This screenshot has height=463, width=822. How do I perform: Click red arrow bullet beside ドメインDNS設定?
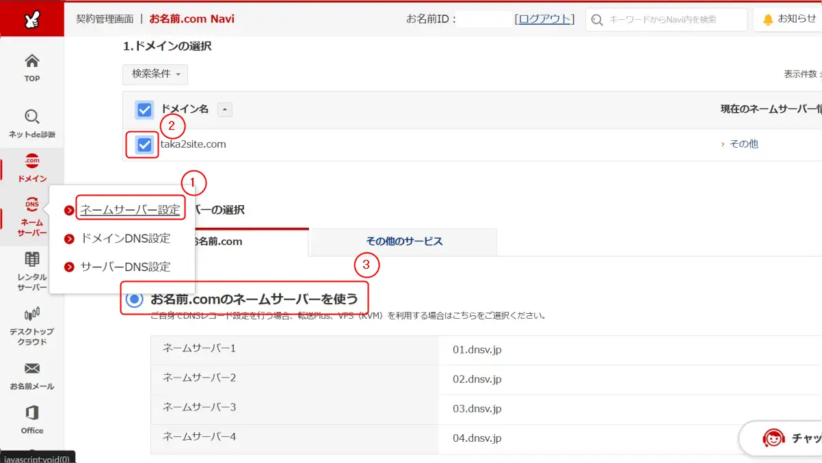pyautogui.click(x=69, y=239)
